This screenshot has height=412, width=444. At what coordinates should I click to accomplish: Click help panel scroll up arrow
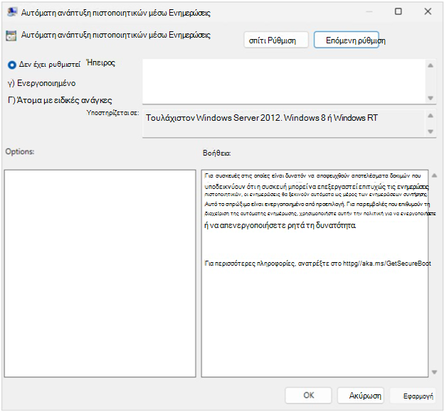pos(434,175)
